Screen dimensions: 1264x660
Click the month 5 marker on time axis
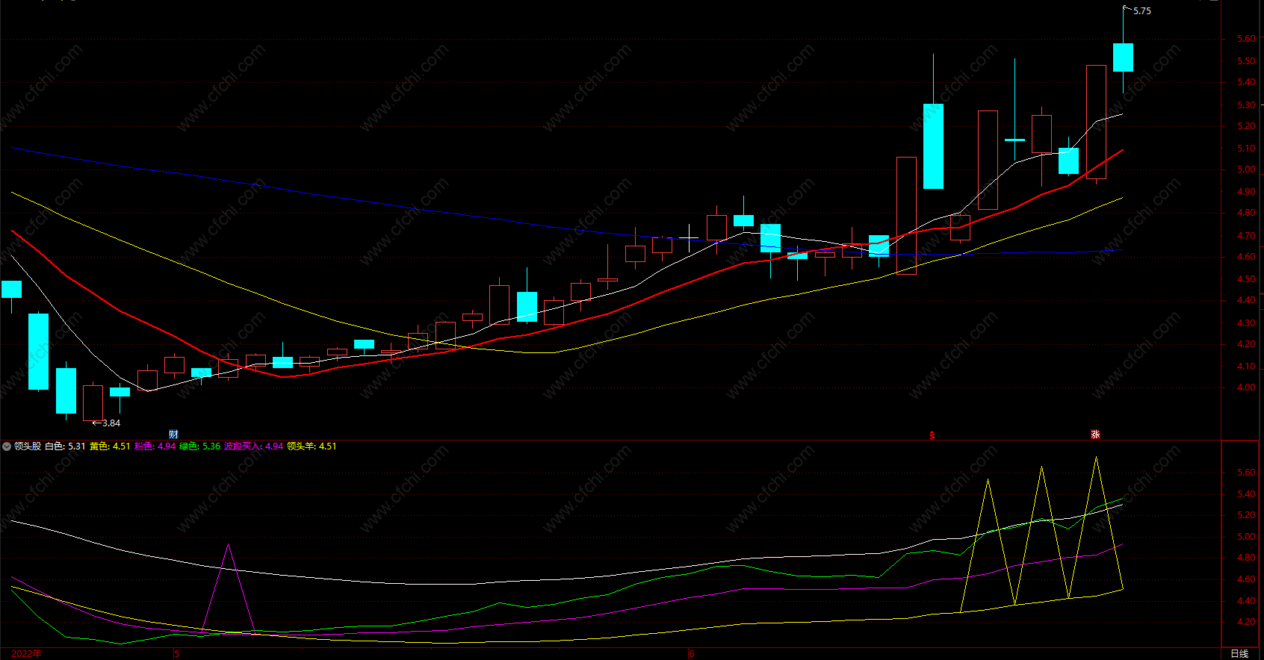pyautogui.click(x=177, y=654)
